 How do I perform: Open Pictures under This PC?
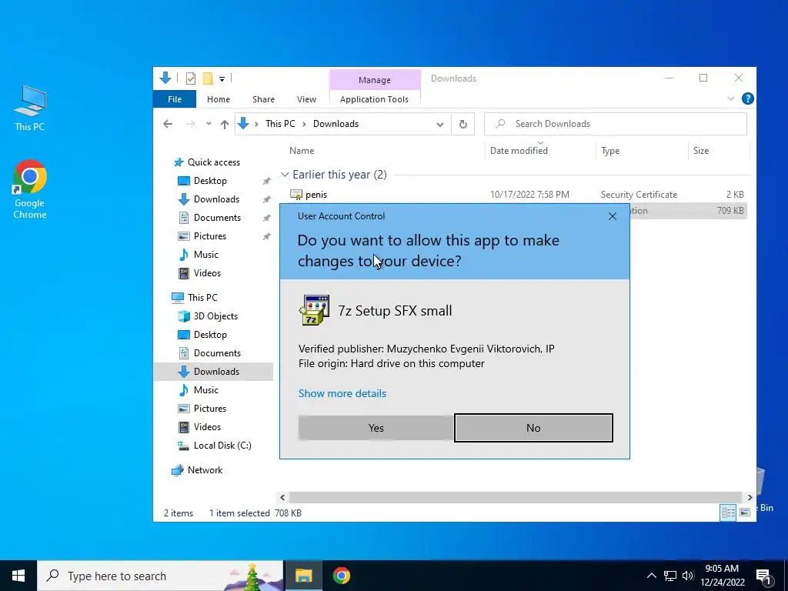pos(209,409)
